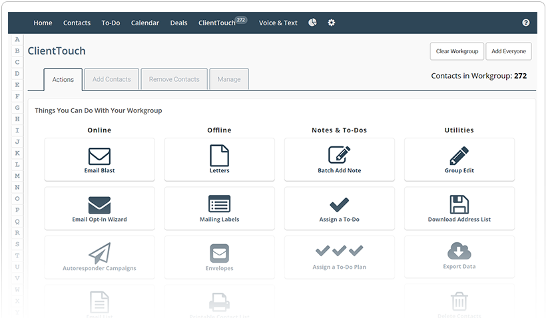Click the Download Address List disk icon
This screenshot has height=318, width=548.
(459, 204)
